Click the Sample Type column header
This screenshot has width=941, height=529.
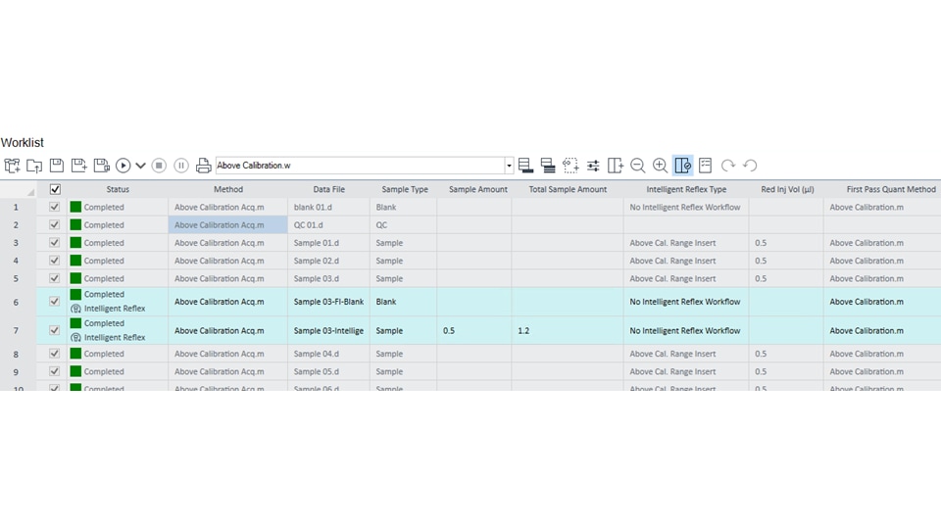click(x=404, y=189)
